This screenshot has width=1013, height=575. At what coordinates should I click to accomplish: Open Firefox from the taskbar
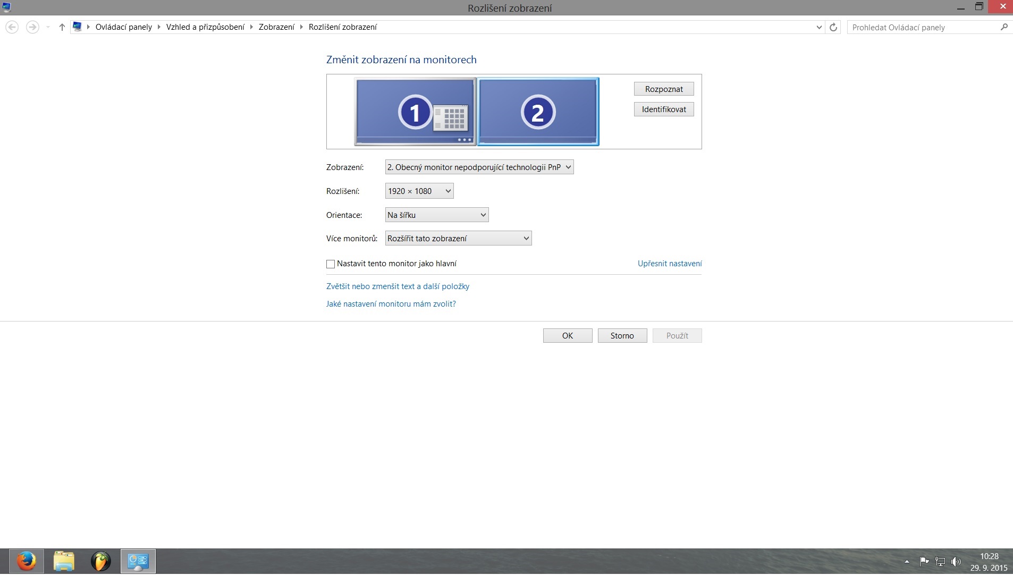[x=27, y=561]
